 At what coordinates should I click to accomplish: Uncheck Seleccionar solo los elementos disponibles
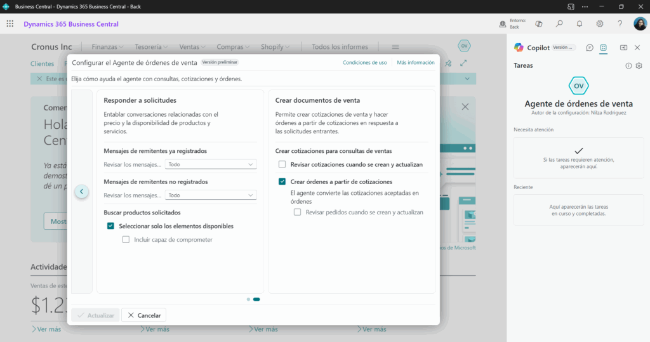point(110,226)
